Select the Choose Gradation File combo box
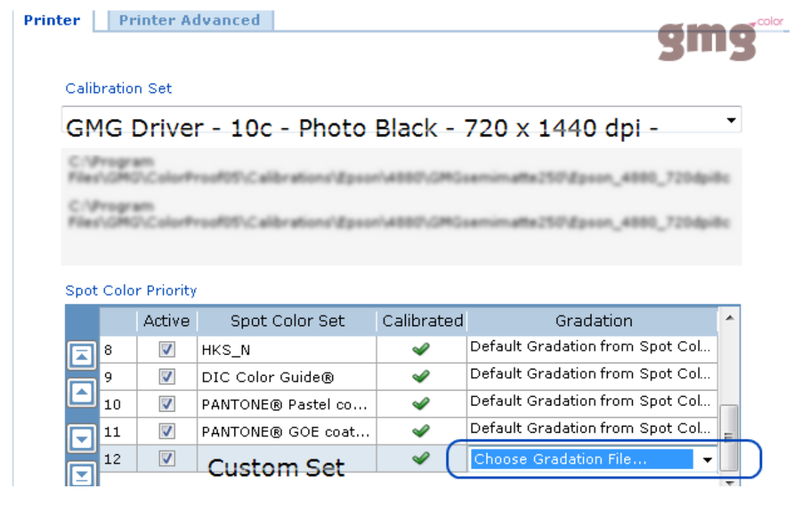Viewport: 802px width, 506px height. pyautogui.click(x=593, y=459)
